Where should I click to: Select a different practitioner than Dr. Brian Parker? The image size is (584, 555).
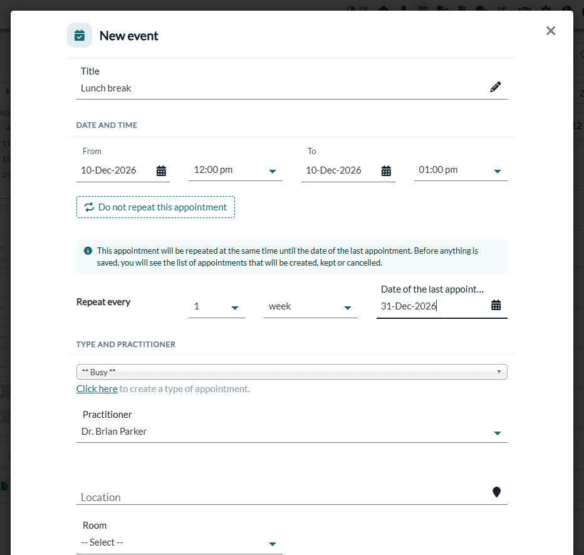coord(291,432)
